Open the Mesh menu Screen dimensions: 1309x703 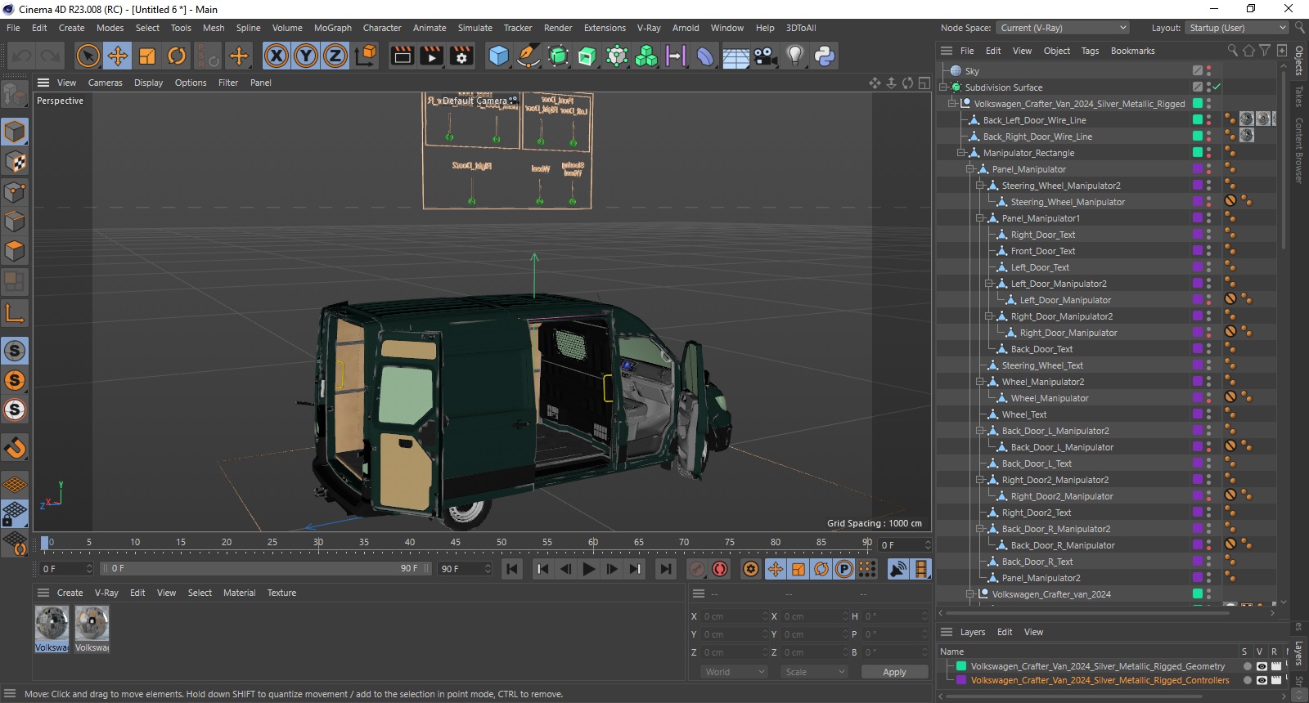point(214,28)
